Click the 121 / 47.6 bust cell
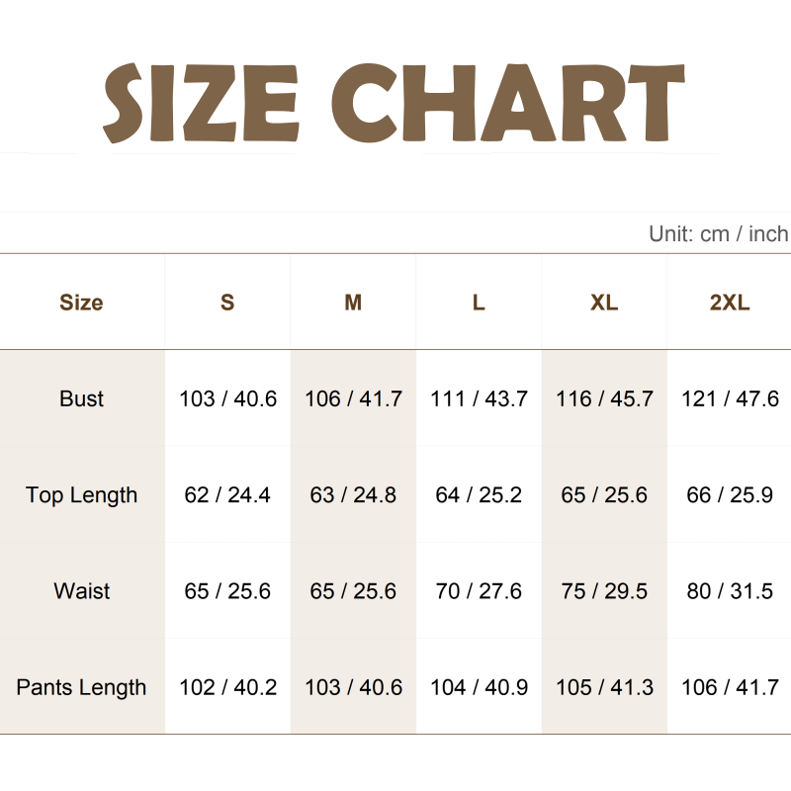This screenshot has height=791, width=791. tap(730, 398)
